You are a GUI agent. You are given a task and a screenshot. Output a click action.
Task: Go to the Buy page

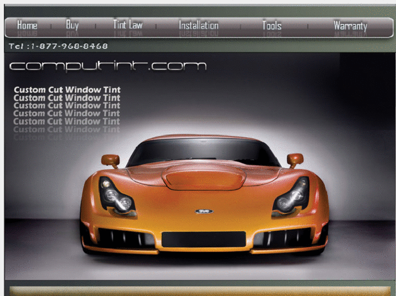pos(72,25)
